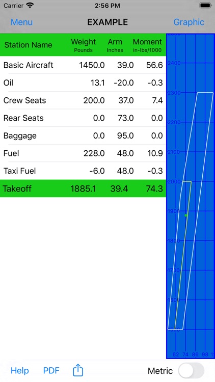Screen dimensions: 215x382
Task: Tap the green CG dot on chart
Action: tap(186, 215)
